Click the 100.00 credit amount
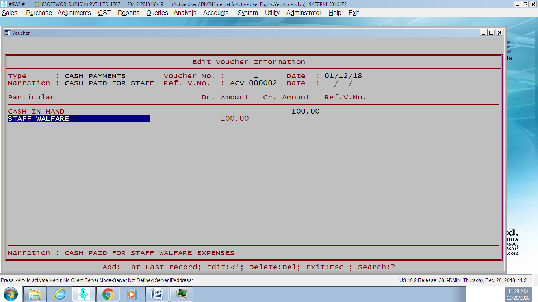This screenshot has width=538, height=302. tap(306, 111)
